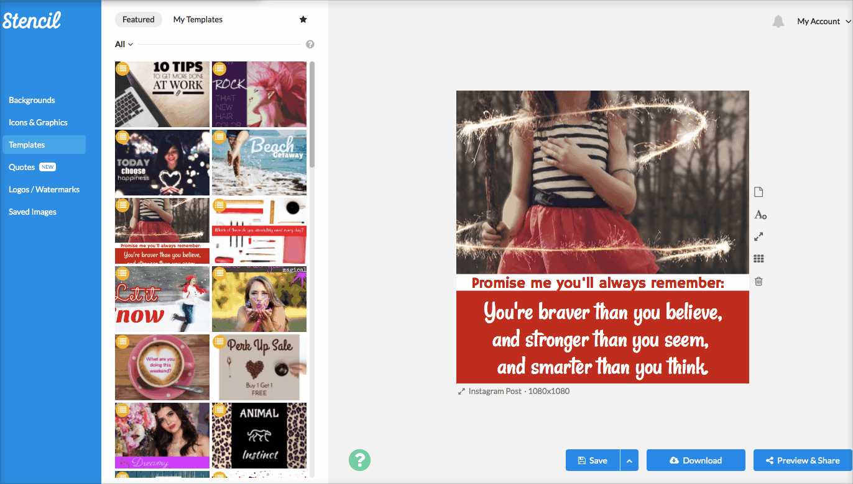
Task: Click badge icon on Animal Instinct template
Action: click(219, 409)
